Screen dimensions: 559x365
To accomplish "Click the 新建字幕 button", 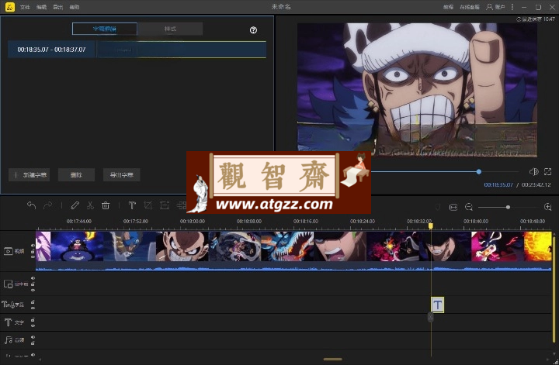I will point(29,174).
